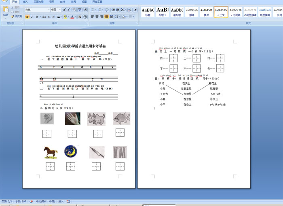The image size is (283, 206).
Task: Open the Clipboard (剪贴板) dialog launcher
Action: click(22, 23)
